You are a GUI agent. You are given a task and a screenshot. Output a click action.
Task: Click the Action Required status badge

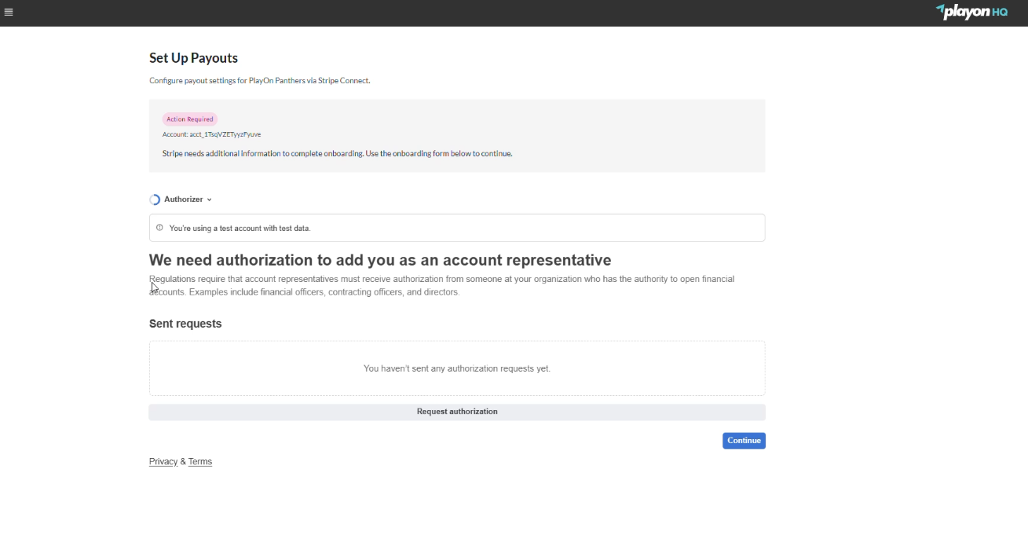pos(189,119)
